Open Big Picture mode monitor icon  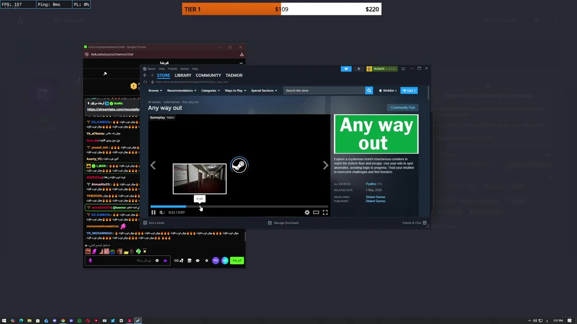tap(403, 69)
